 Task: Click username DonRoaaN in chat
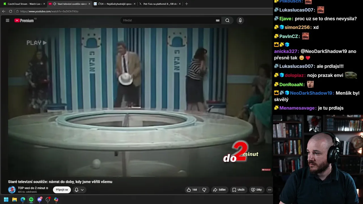292,84
